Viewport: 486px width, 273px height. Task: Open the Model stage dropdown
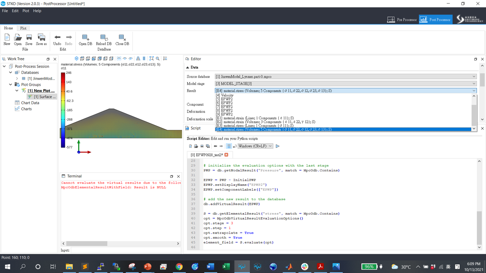click(346, 84)
